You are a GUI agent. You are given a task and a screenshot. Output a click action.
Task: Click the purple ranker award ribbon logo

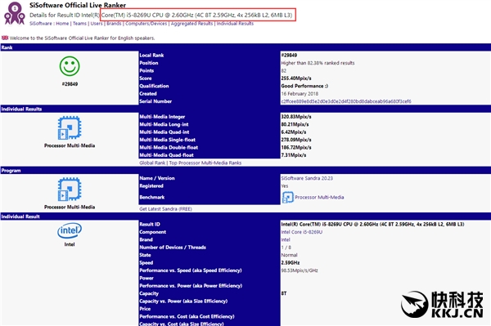coord(14,13)
